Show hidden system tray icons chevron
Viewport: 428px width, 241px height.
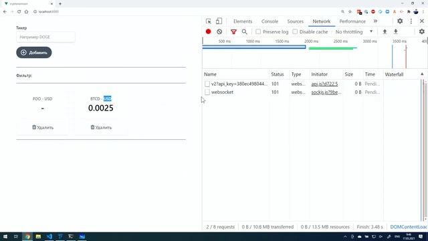coord(345,236)
